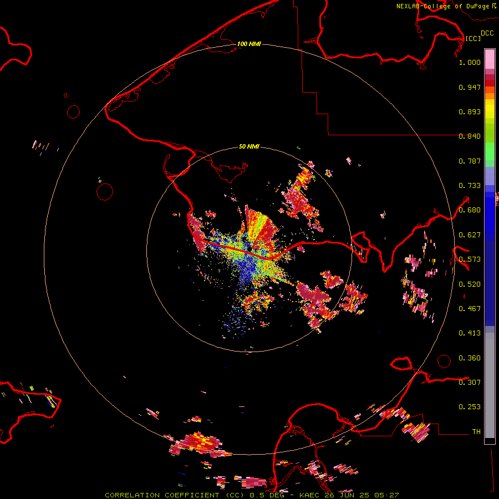Click the gray low-value color bar segment
The height and width of the screenshot is (499, 499).
point(490,385)
